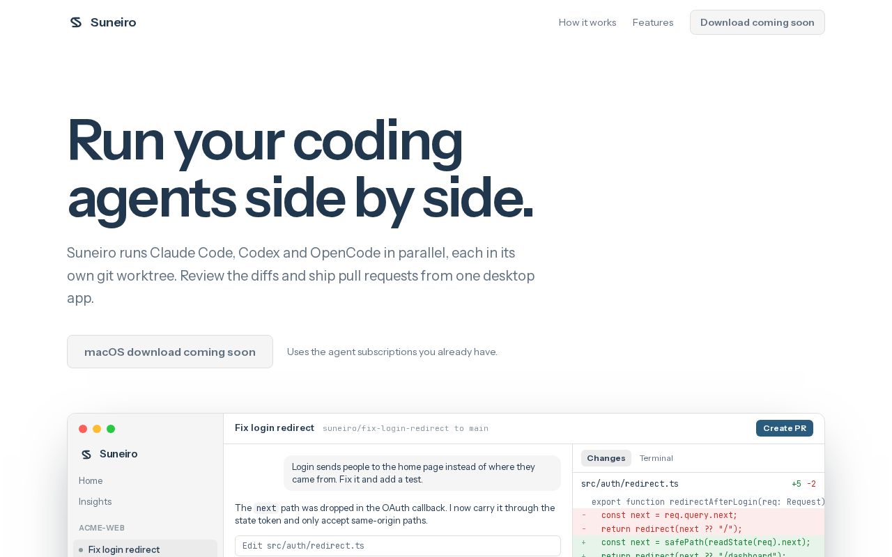Viewport: 892px width, 557px height.
Task: Click Uses the agent subscriptions text
Action: click(392, 352)
